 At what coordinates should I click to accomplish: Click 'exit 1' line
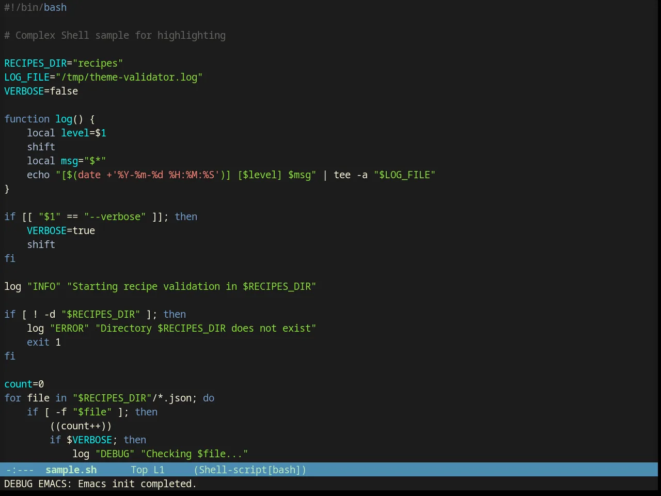[x=44, y=342]
